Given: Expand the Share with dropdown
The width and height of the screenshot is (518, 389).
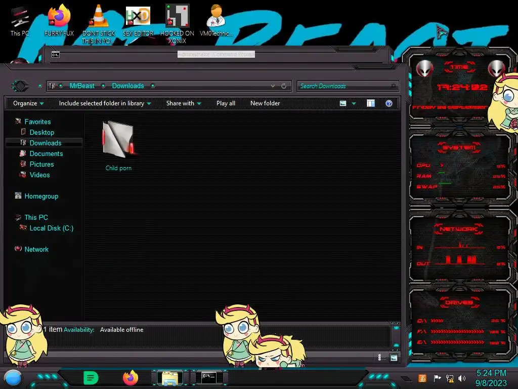Looking at the screenshot, I should click(184, 103).
